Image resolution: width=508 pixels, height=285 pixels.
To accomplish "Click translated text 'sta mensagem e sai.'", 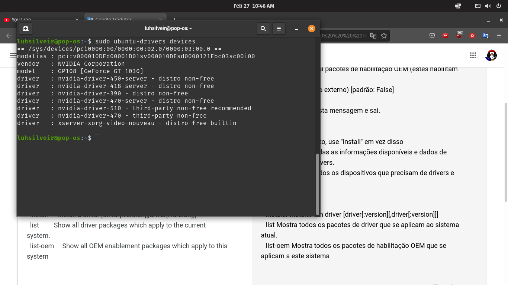I will [x=350, y=111].
